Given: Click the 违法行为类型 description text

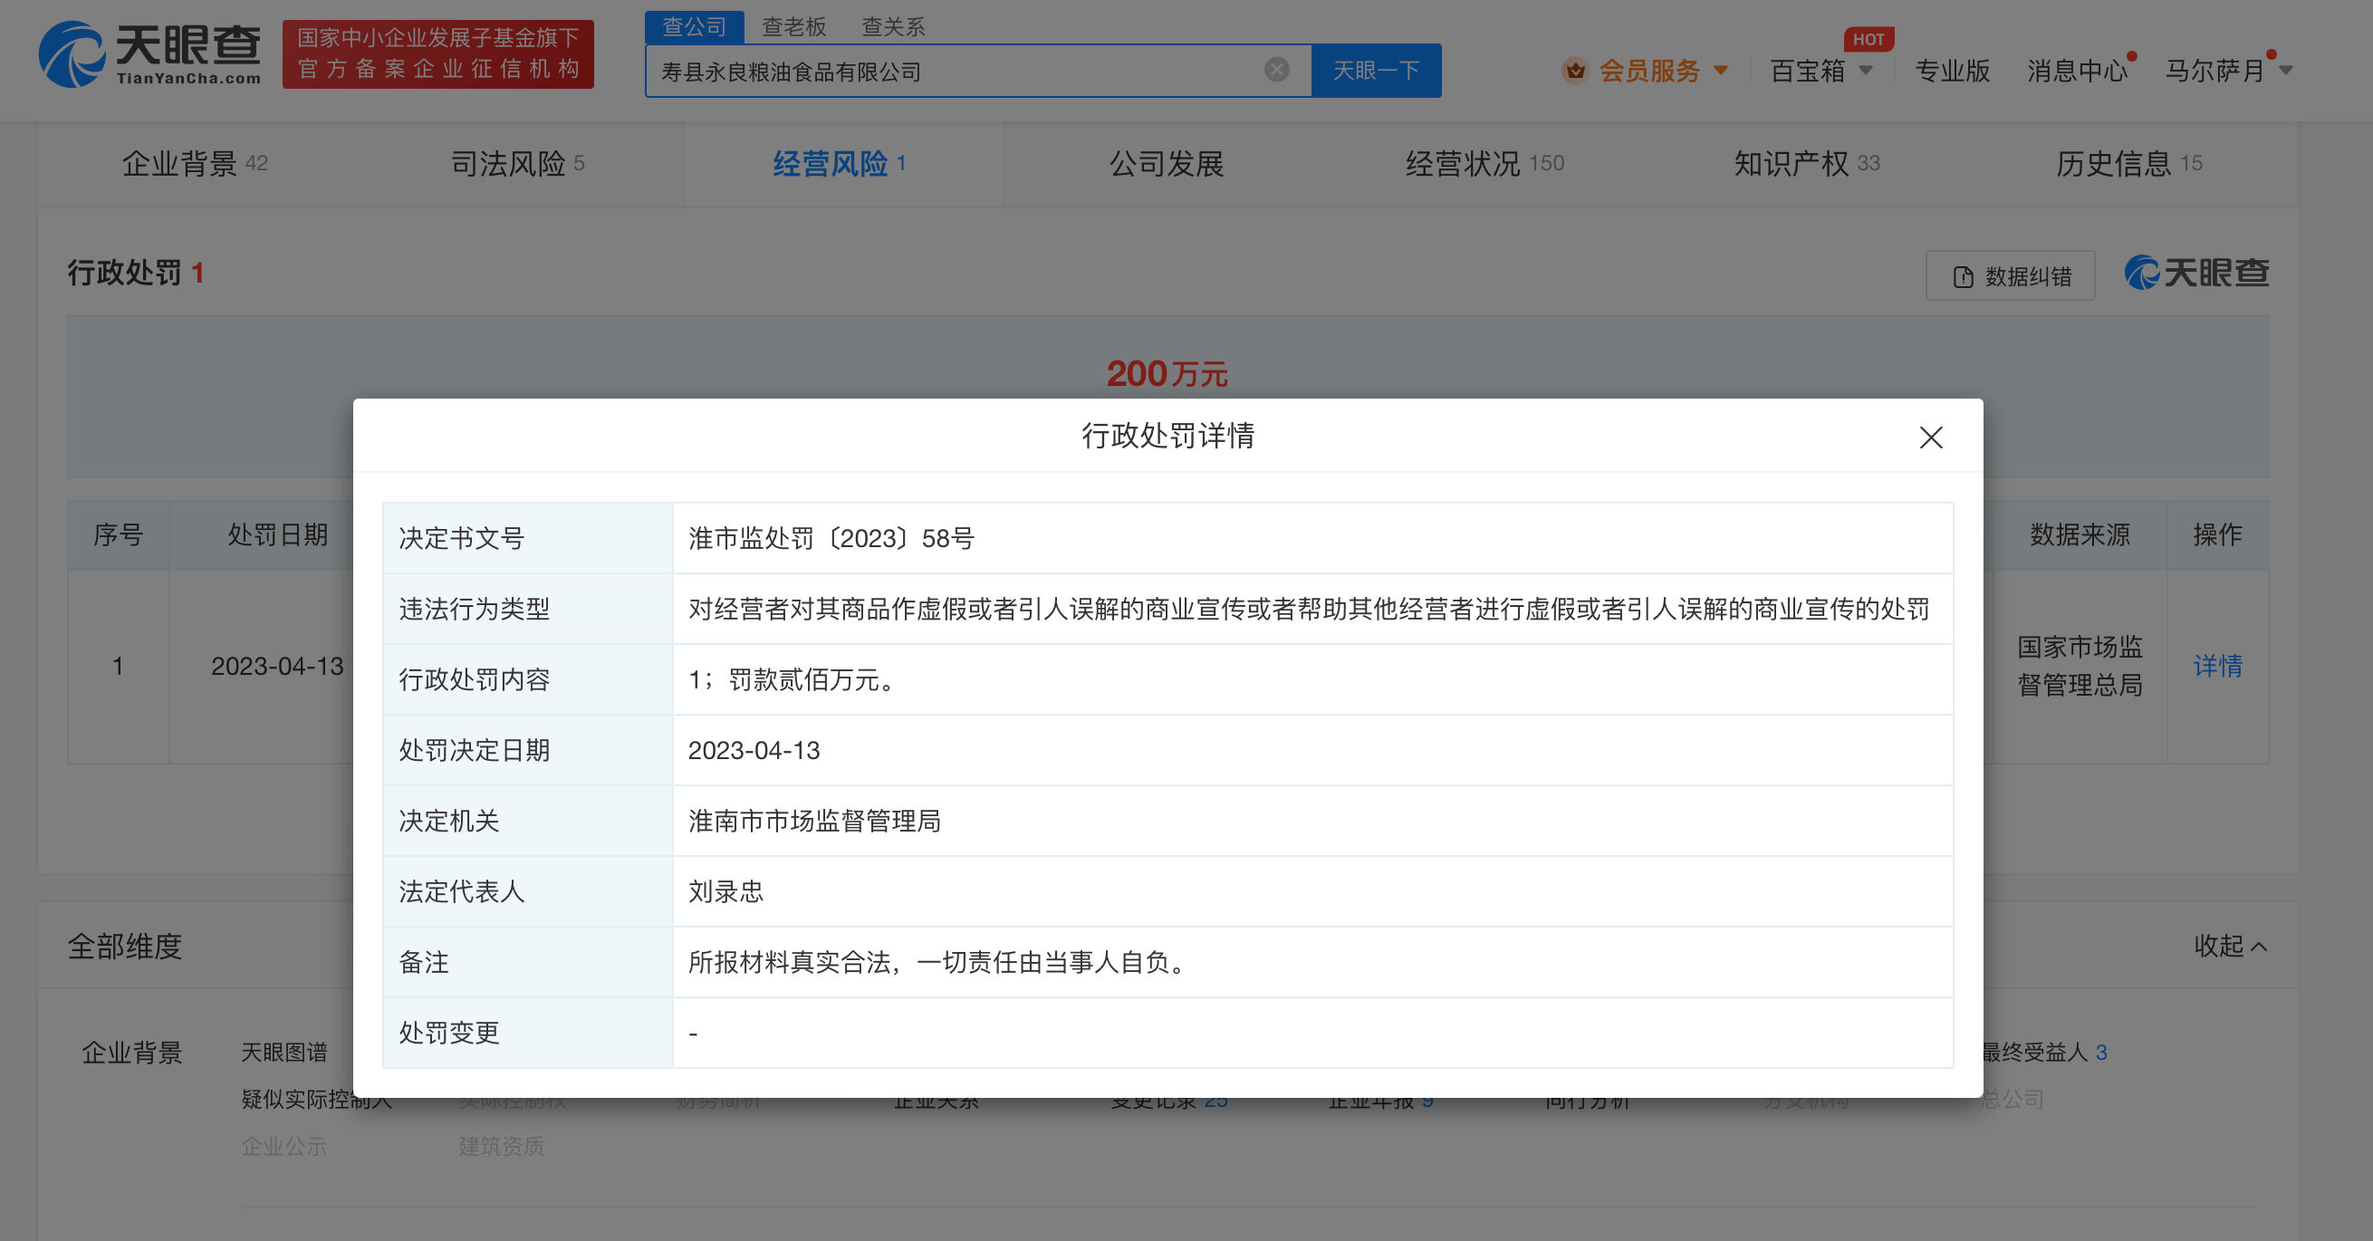Looking at the screenshot, I should pyautogui.click(x=1308, y=609).
